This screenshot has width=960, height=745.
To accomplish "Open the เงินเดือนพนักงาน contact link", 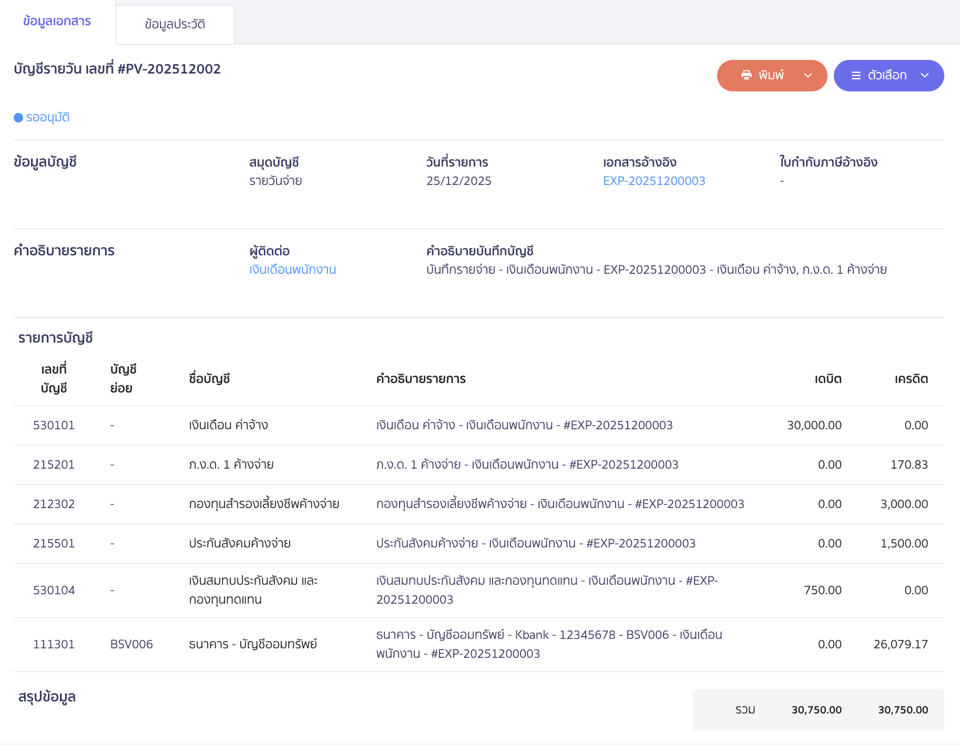I will point(292,270).
